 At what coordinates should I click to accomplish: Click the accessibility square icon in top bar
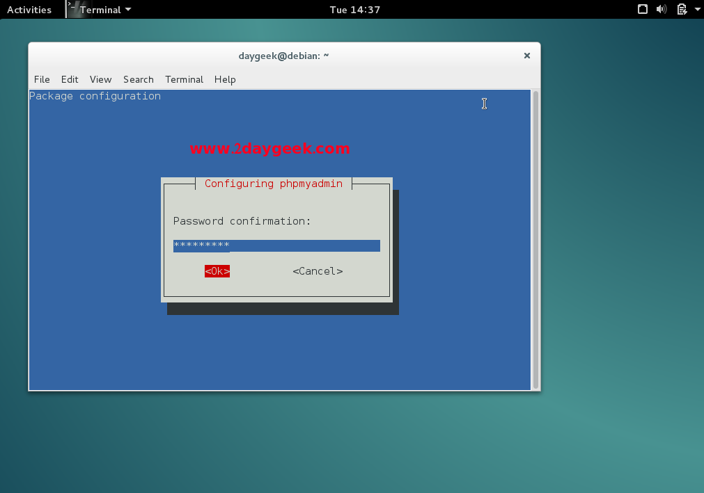(643, 9)
